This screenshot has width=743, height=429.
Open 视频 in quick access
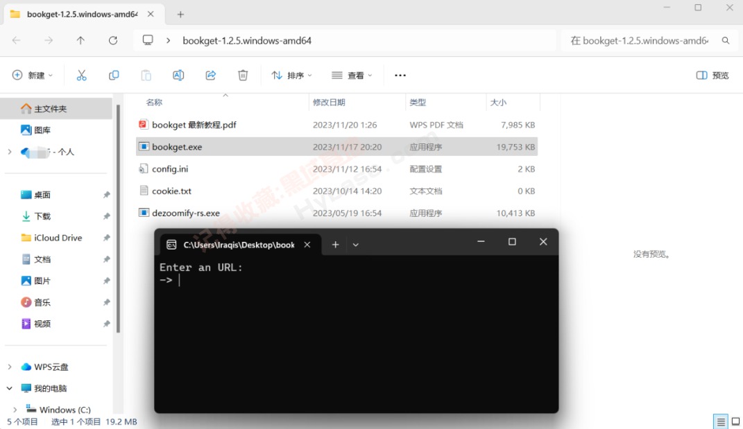point(42,324)
